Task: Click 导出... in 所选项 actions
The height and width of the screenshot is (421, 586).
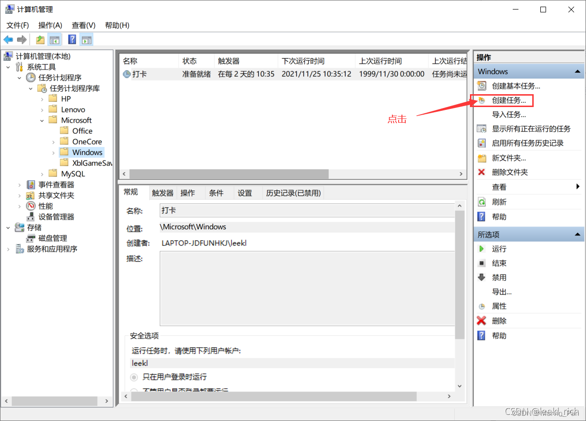Action: click(x=502, y=292)
